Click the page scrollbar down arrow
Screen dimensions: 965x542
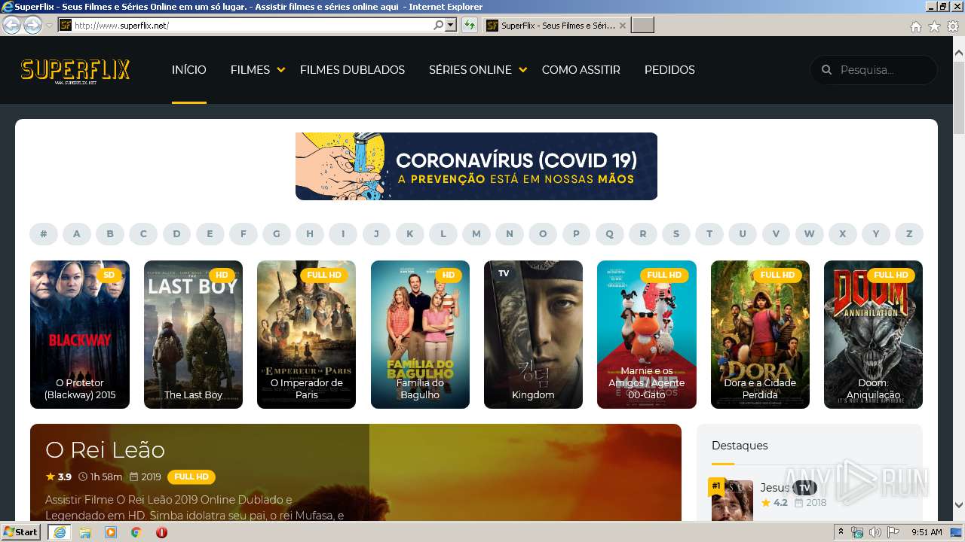click(x=958, y=505)
